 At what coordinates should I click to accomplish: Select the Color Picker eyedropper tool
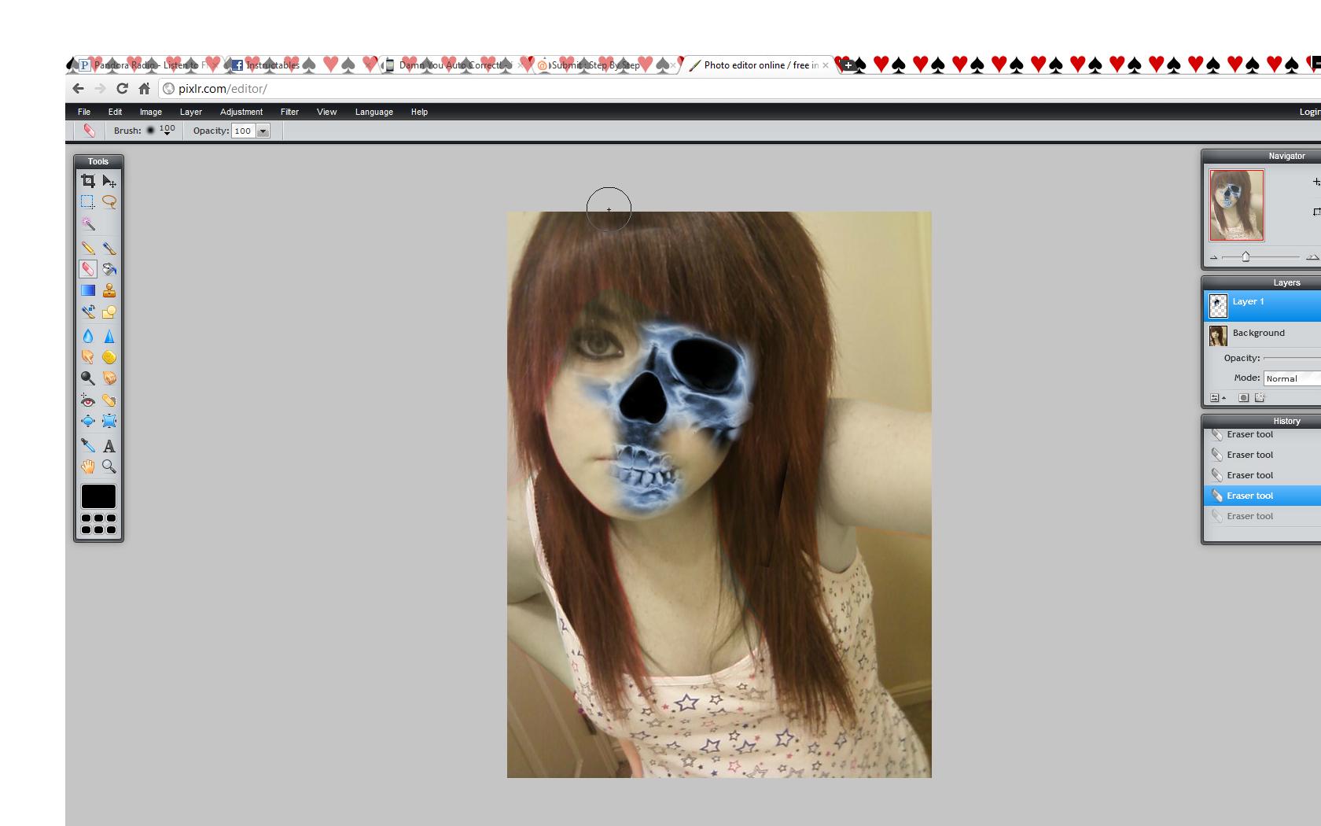pyautogui.click(x=88, y=445)
